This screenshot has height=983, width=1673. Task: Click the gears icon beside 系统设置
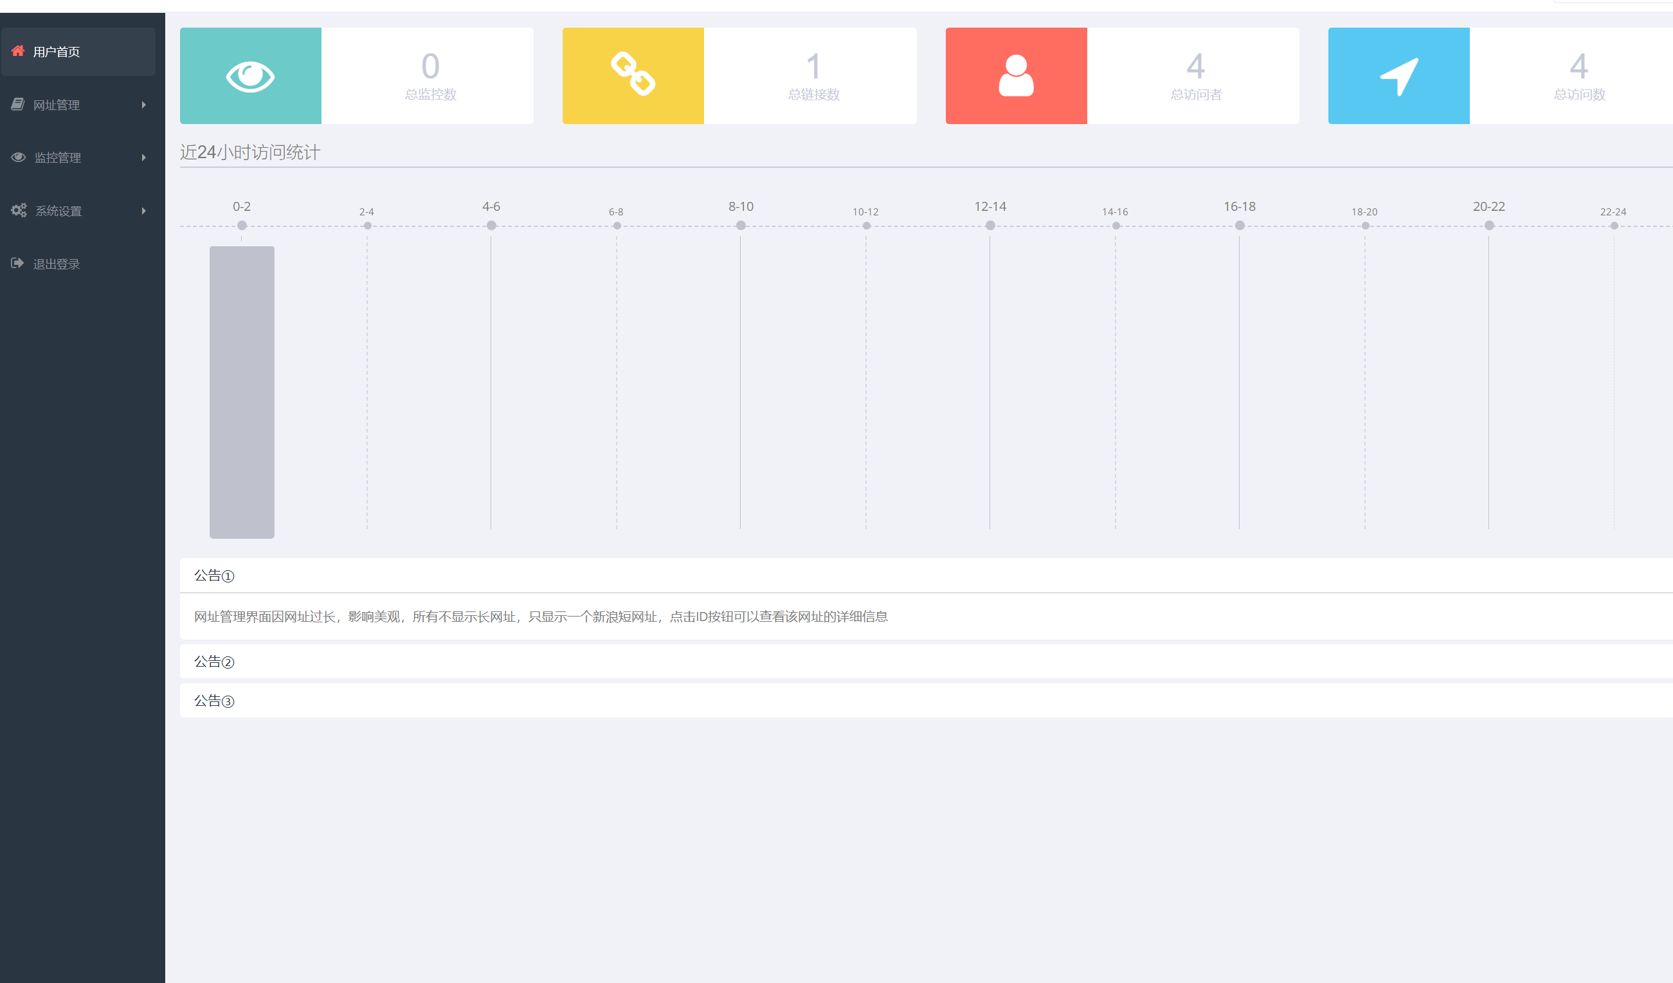point(19,210)
